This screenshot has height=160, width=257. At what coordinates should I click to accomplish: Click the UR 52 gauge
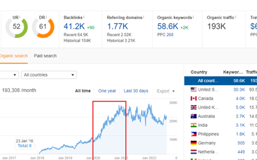coord(16,27)
